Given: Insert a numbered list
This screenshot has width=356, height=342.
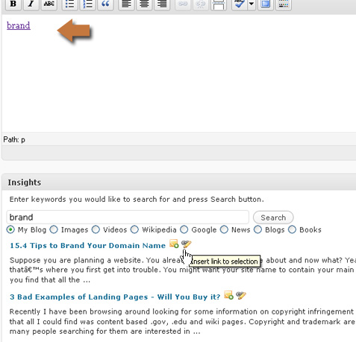Looking at the screenshot, I should pyautogui.click(x=87, y=4).
